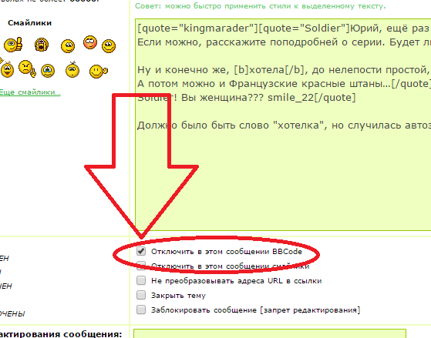Click the Закрыть тему label
431x338 pixels.
[178, 296]
